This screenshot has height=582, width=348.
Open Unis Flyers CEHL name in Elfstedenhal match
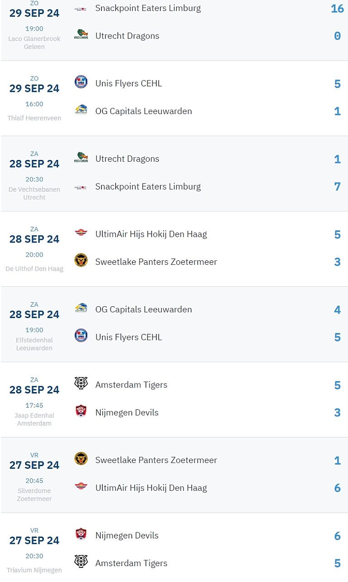(x=128, y=337)
